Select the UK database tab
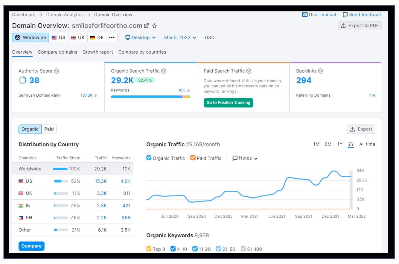Image resolution: width=399 pixels, height=264 pixels. (78, 37)
